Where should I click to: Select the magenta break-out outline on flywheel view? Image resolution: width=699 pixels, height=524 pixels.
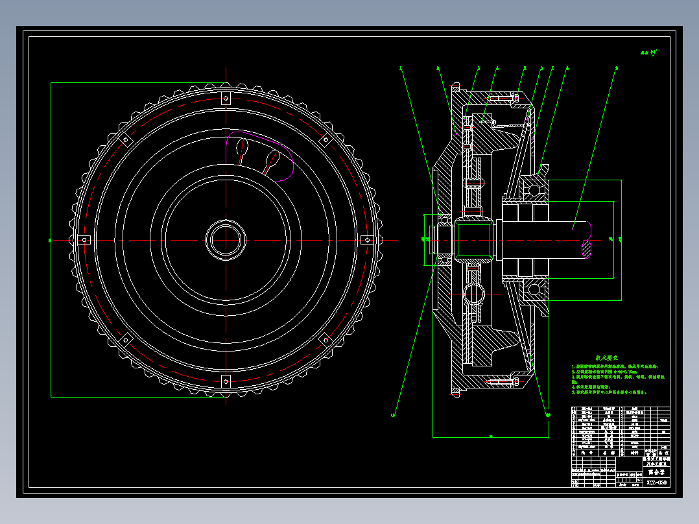(x=260, y=156)
